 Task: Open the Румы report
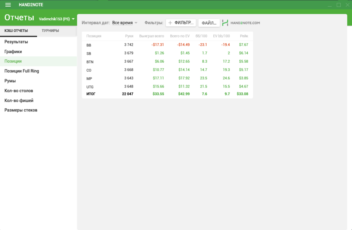click(x=10, y=81)
